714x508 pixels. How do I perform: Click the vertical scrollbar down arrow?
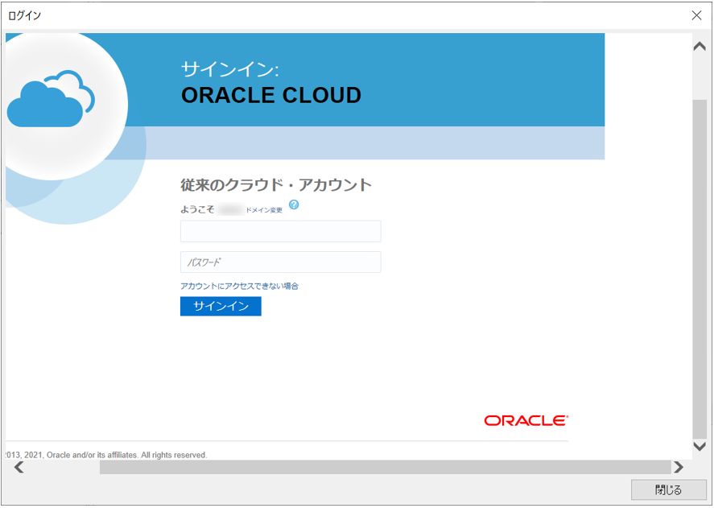(x=699, y=446)
